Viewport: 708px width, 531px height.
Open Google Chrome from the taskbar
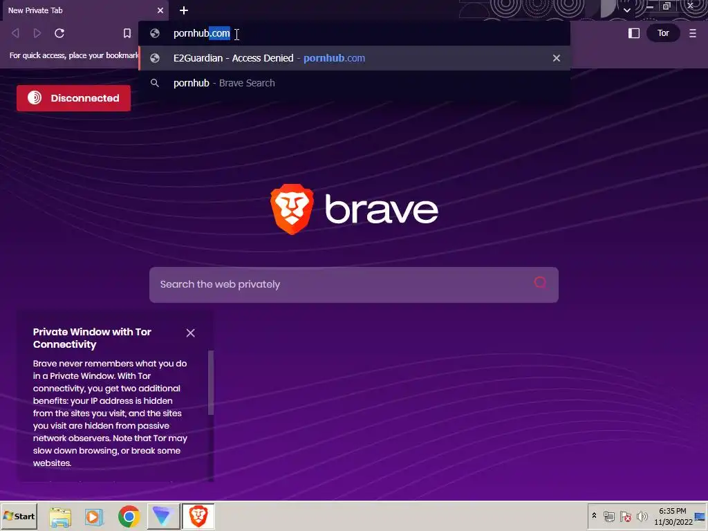pos(129,516)
